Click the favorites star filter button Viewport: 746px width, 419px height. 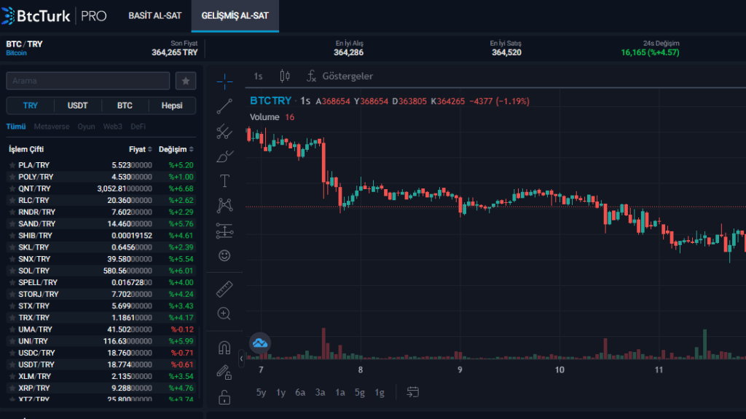186,81
